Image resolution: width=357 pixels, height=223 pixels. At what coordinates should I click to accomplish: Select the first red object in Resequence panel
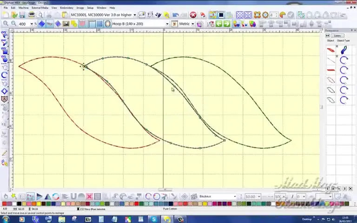(x=331, y=50)
